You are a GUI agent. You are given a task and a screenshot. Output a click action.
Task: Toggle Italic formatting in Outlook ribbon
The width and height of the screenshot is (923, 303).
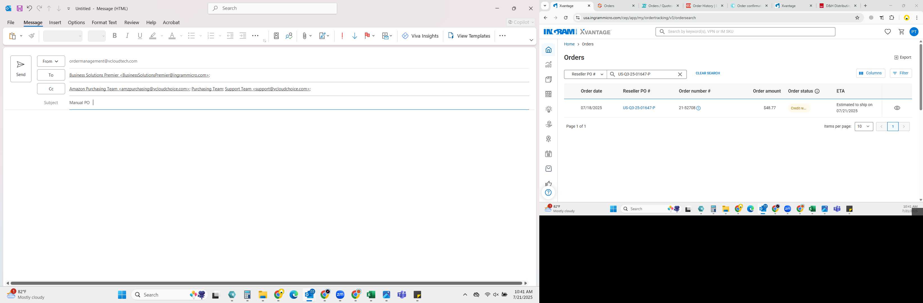[127, 36]
